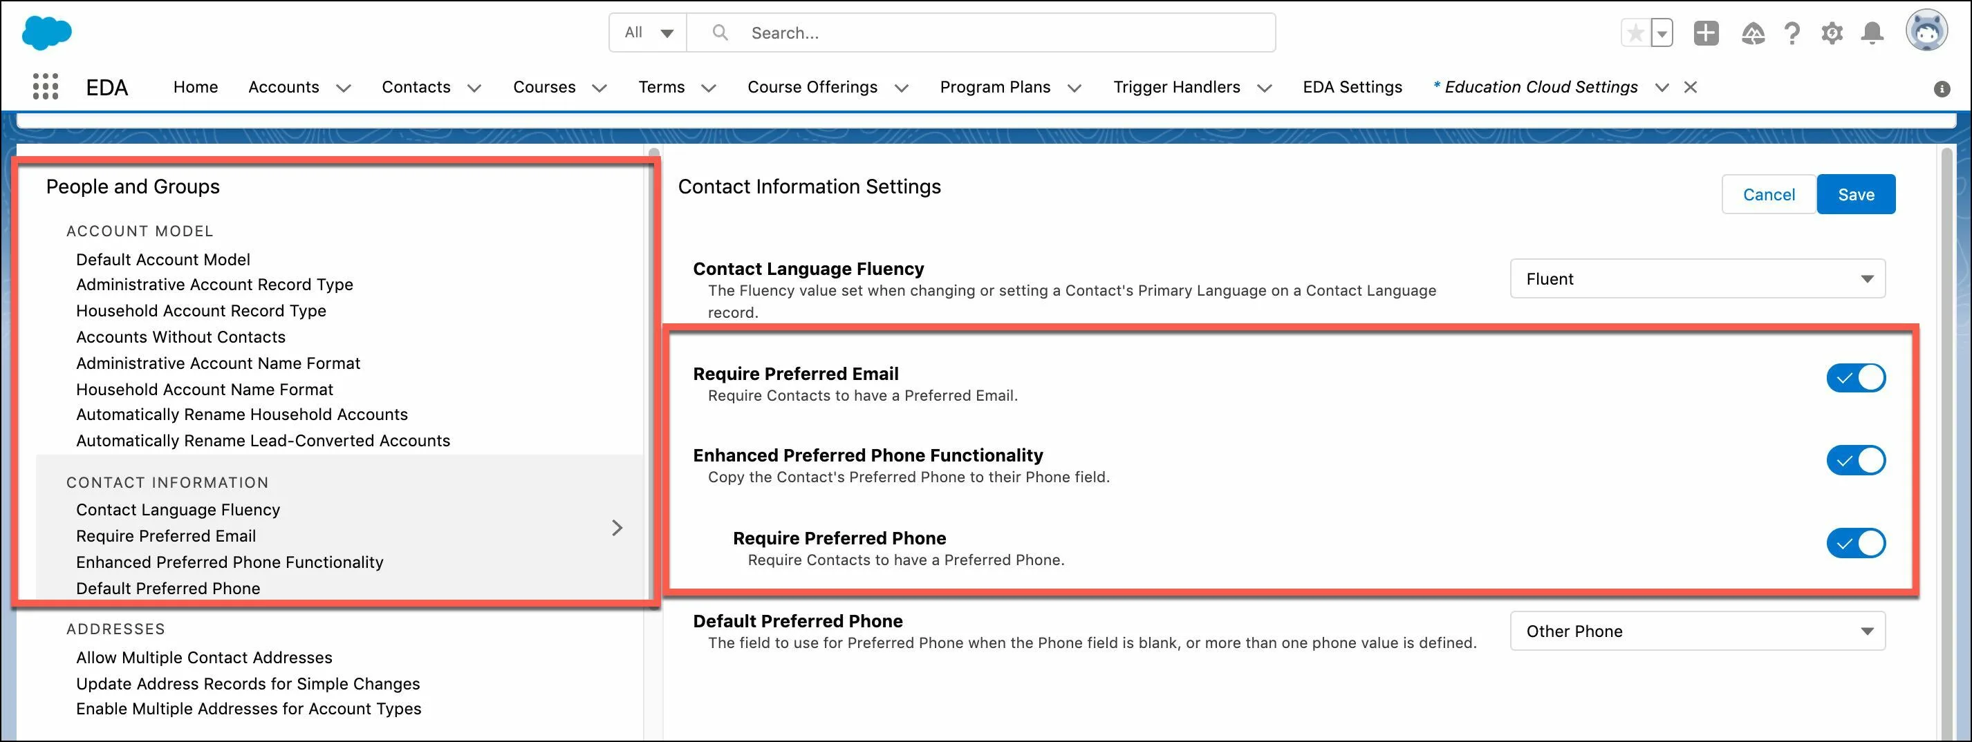
Task: Go to the Home tab
Action: click(x=196, y=87)
